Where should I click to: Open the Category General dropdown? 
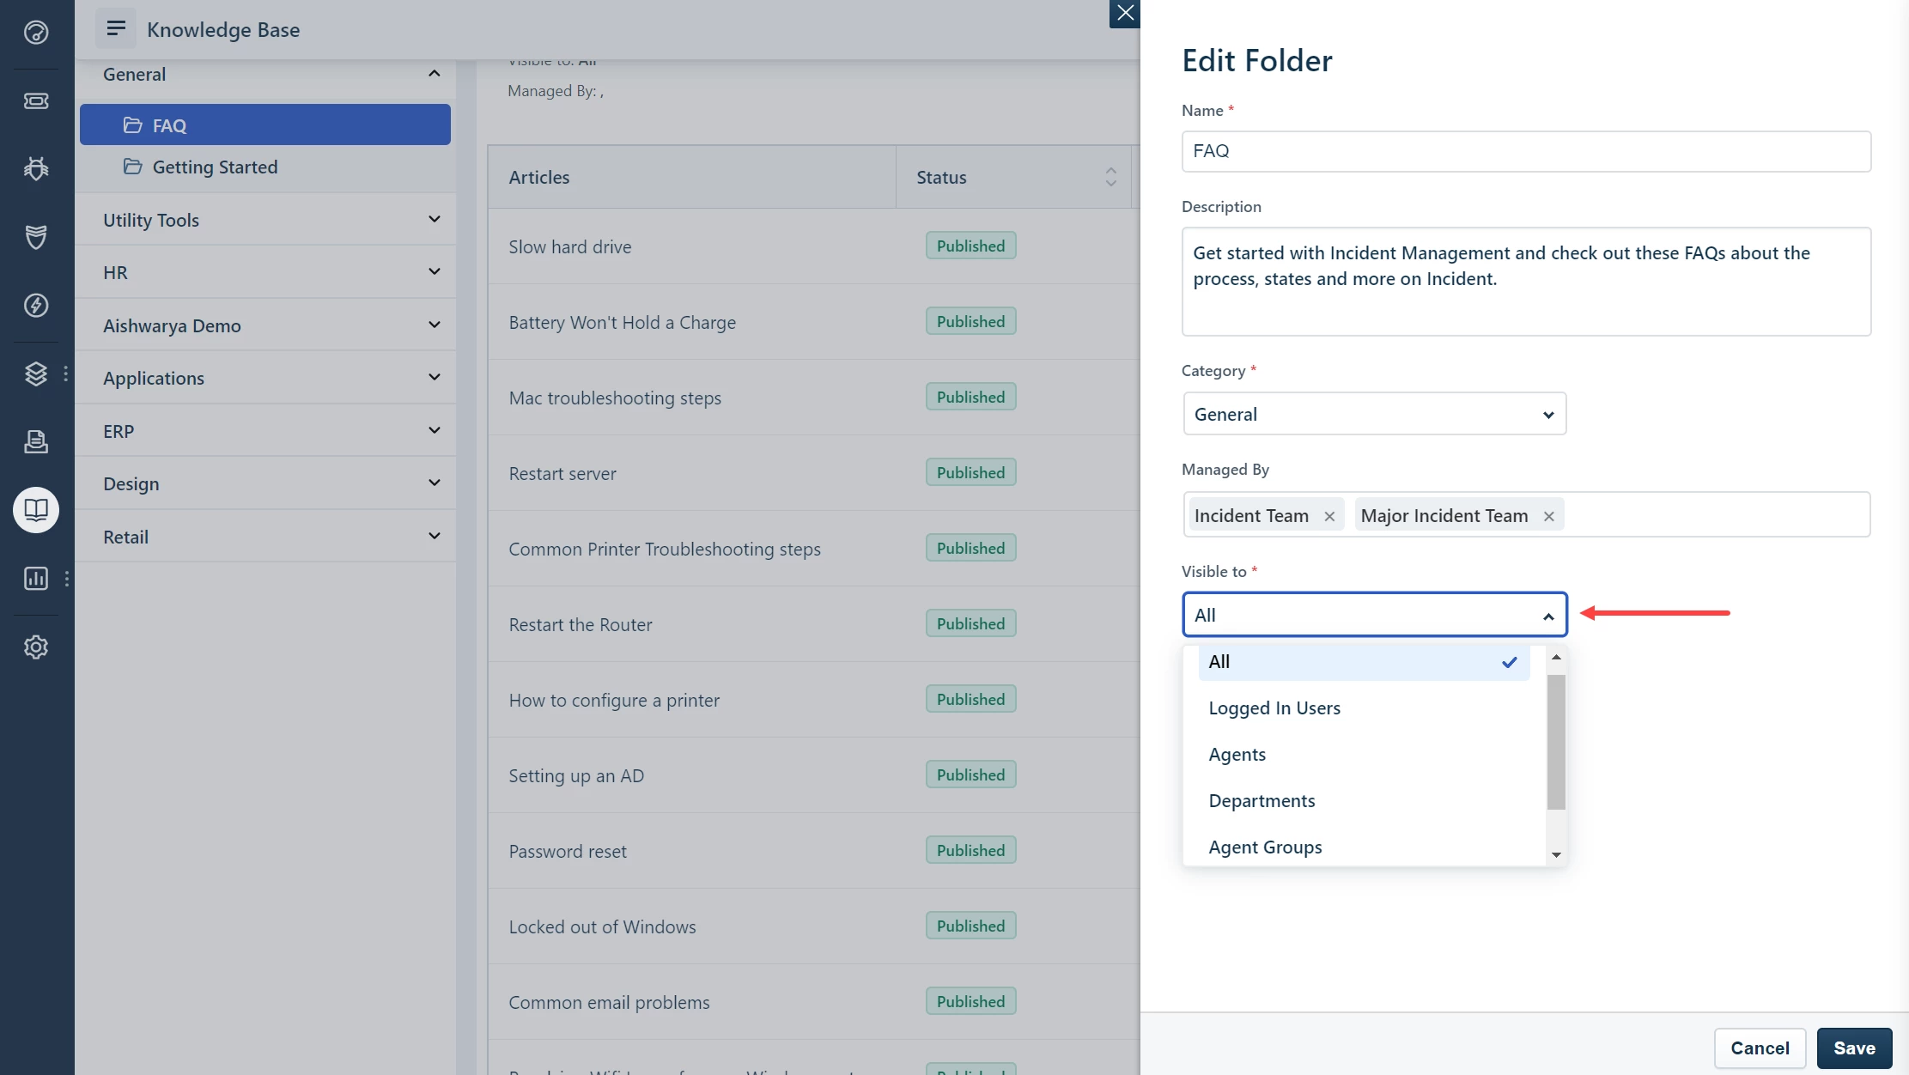(x=1374, y=414)
